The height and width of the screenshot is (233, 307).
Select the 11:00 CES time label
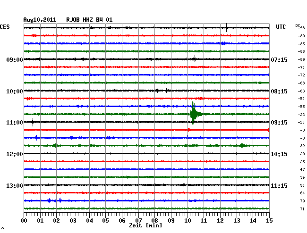point(15,123)
